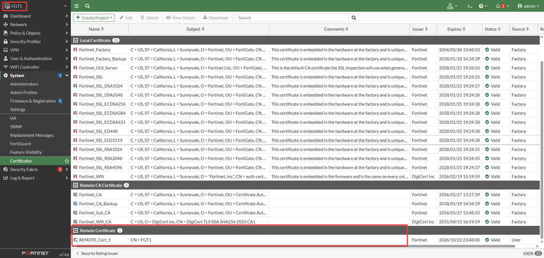Select the Fortinet_SSL_RSA2048 row
This screenshot has width=544, height=258.
pyautogui.click(x=305, y=158)
